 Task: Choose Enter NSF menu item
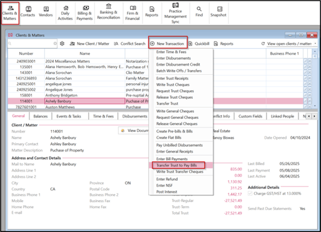point(165,185)
